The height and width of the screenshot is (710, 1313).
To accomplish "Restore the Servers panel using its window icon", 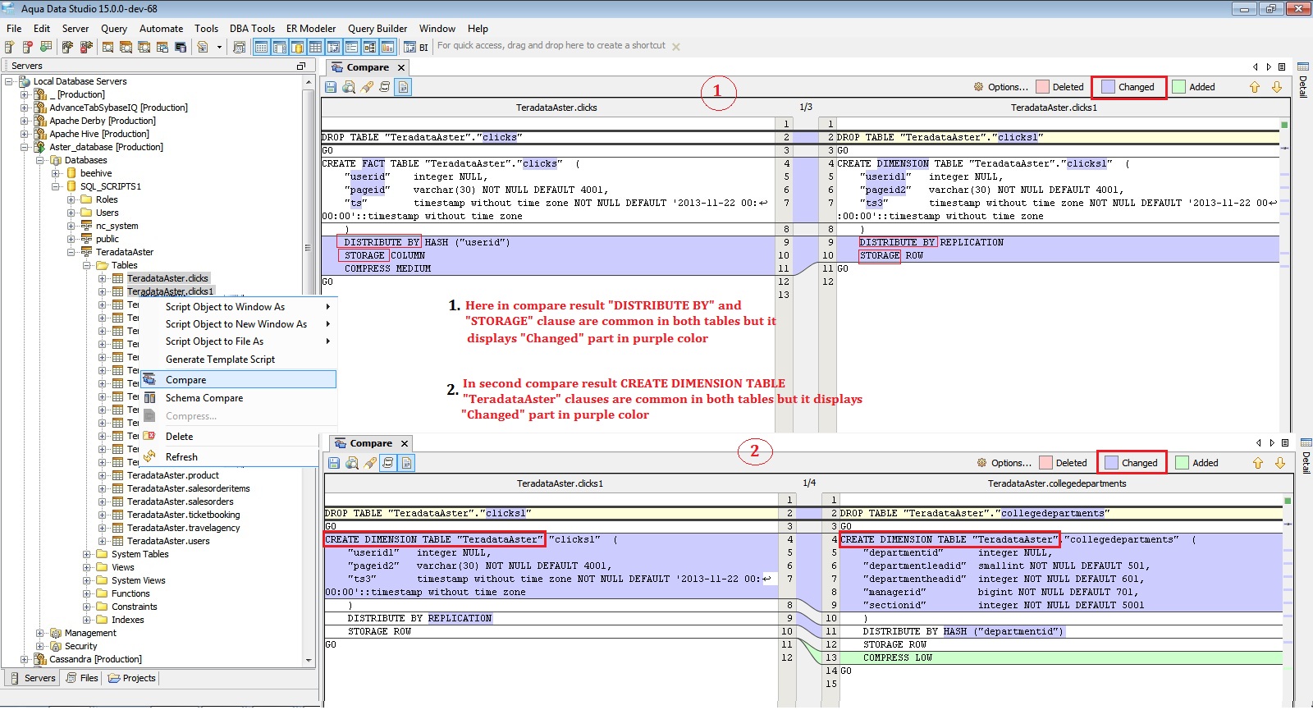I will coord(301,66).
